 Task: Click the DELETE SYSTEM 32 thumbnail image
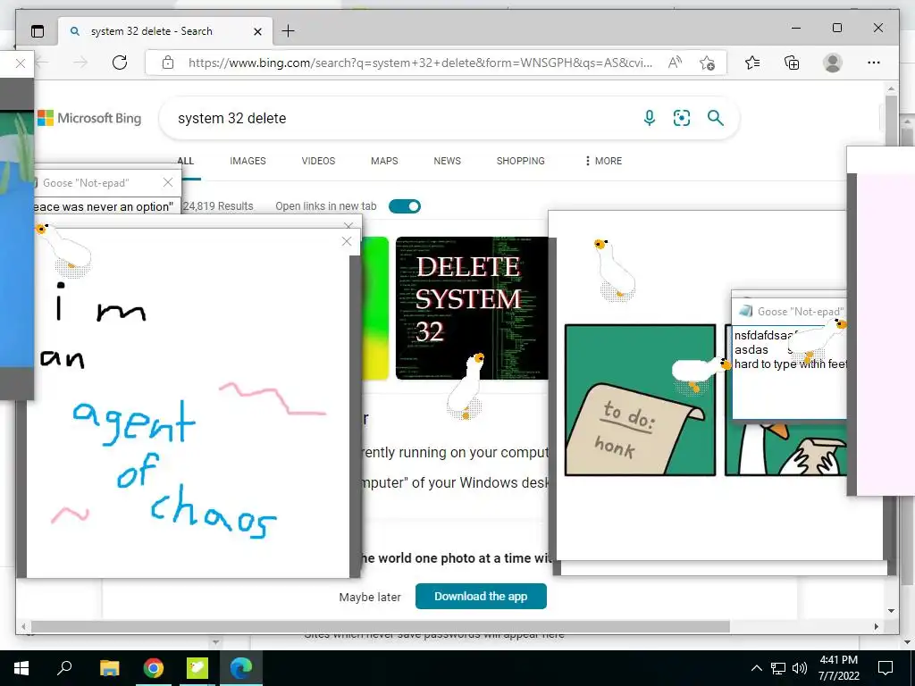472,308
